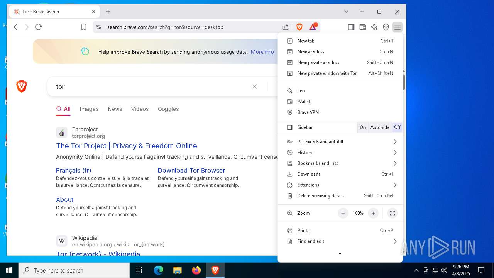Open Brave Shields lion icon
The height and width of the screenshot is (278, 494).
pyautogui.click(x=299, y=27)
